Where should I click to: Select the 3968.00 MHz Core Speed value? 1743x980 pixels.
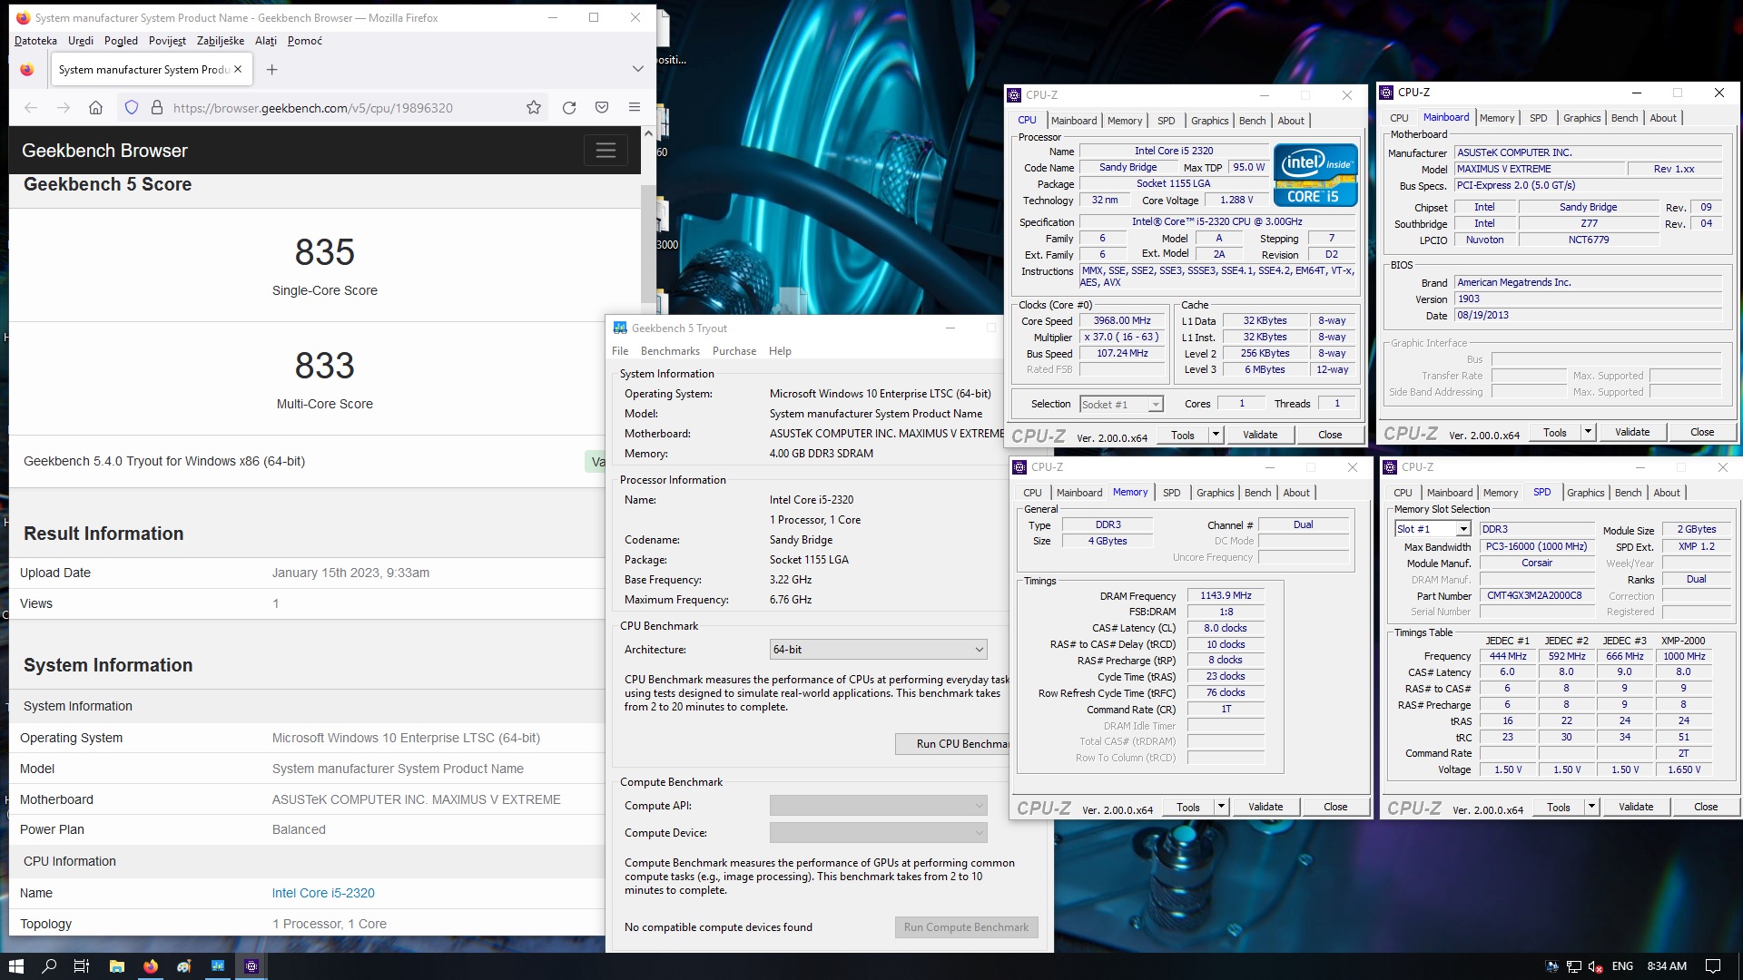tap(1122, 321)
